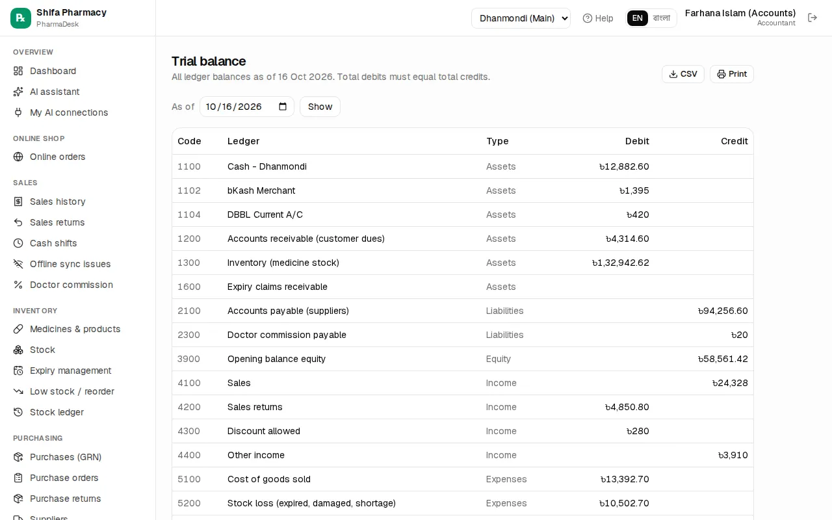832x520 pixels.
Task: Click the ৳10,502.70 debit for Stock loss
Action: pyautogui.click(x=625, y=503)
